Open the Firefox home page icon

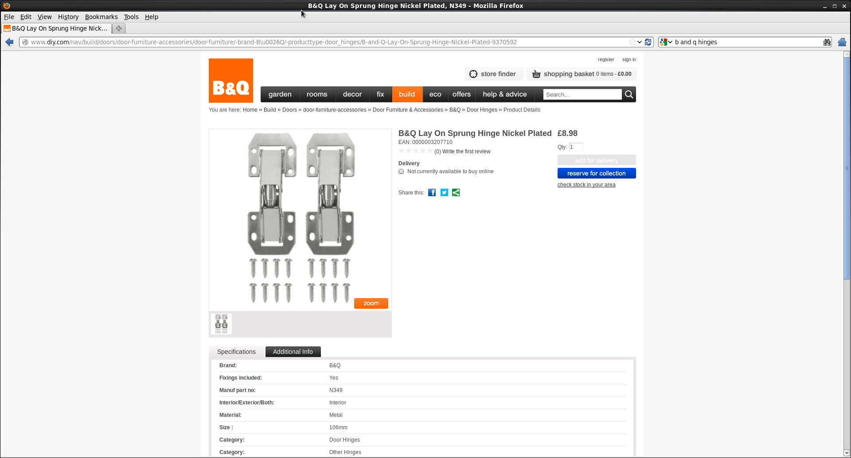coord(842,42)
